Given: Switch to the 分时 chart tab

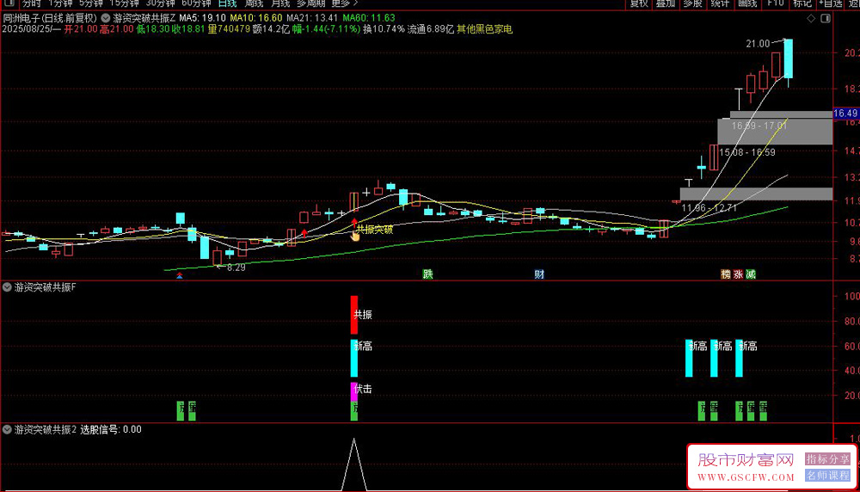Looking at the screenshot, I should click(31, 3).
